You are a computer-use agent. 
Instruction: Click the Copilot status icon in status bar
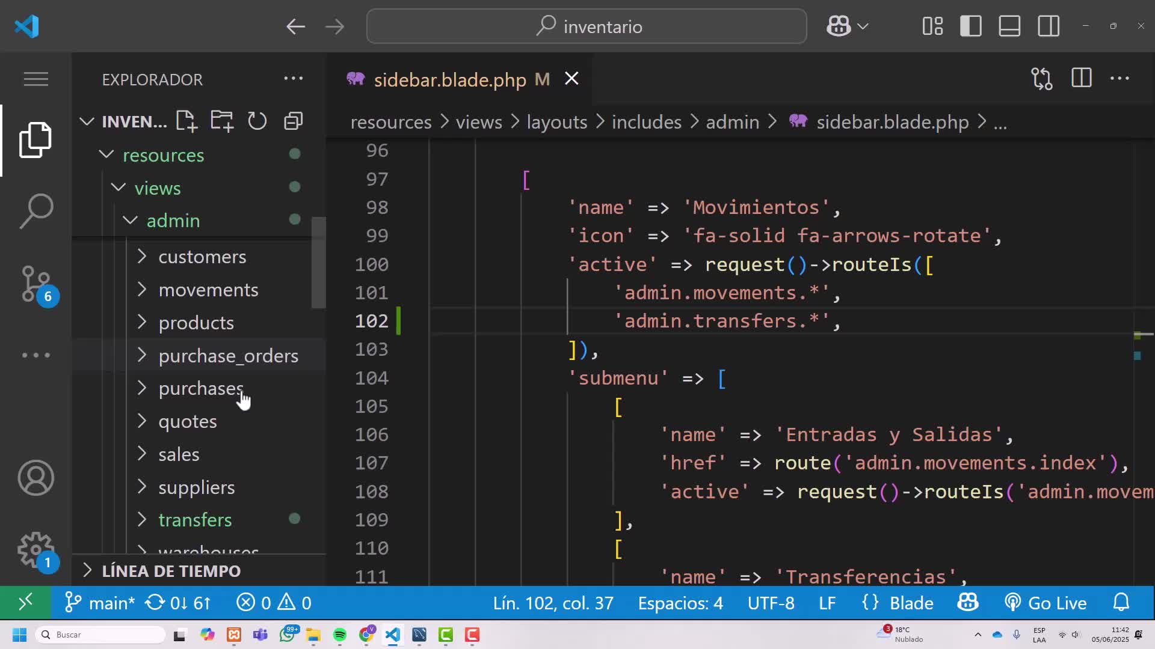(x=968, y=603)
